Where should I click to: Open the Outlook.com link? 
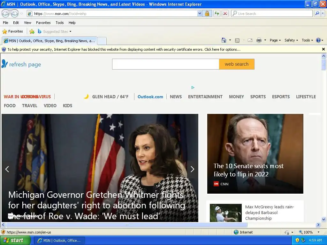coord(150,97)
